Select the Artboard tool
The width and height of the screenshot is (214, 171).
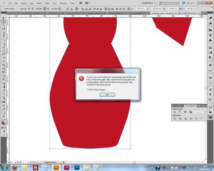[4, 105]
